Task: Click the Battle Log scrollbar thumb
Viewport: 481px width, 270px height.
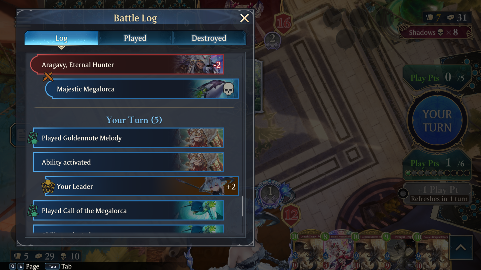Action: [243, 206]
